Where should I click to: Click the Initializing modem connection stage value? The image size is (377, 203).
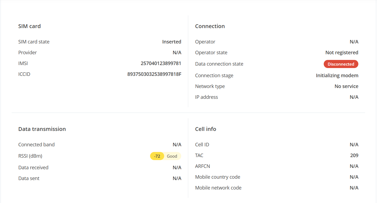point(337,76)
